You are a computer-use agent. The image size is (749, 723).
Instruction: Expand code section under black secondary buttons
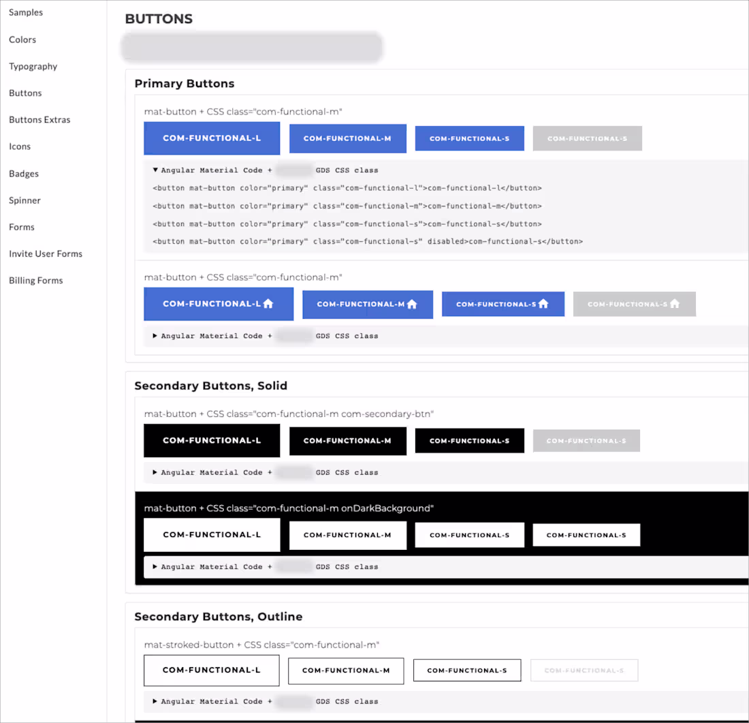click(265, 472)
